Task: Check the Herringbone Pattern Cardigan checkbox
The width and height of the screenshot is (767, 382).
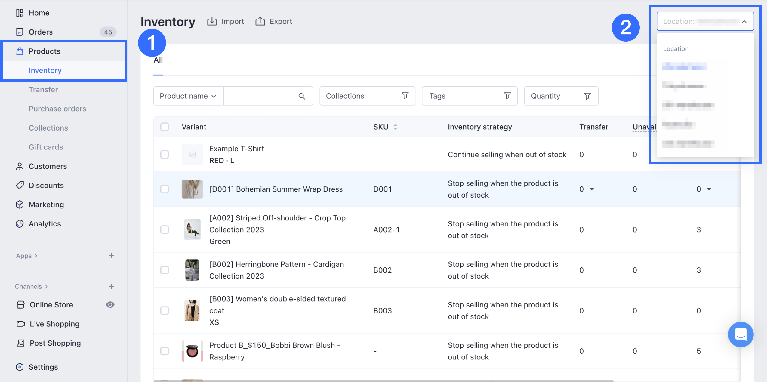Action: [165, 270]
